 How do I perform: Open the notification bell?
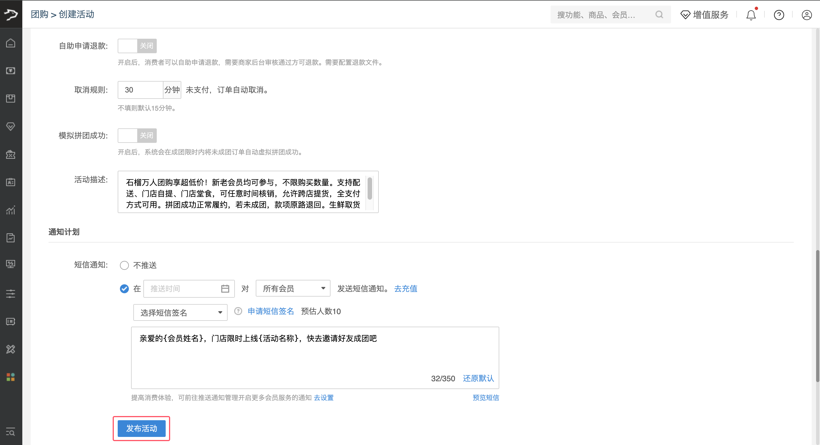pos(751,15)
